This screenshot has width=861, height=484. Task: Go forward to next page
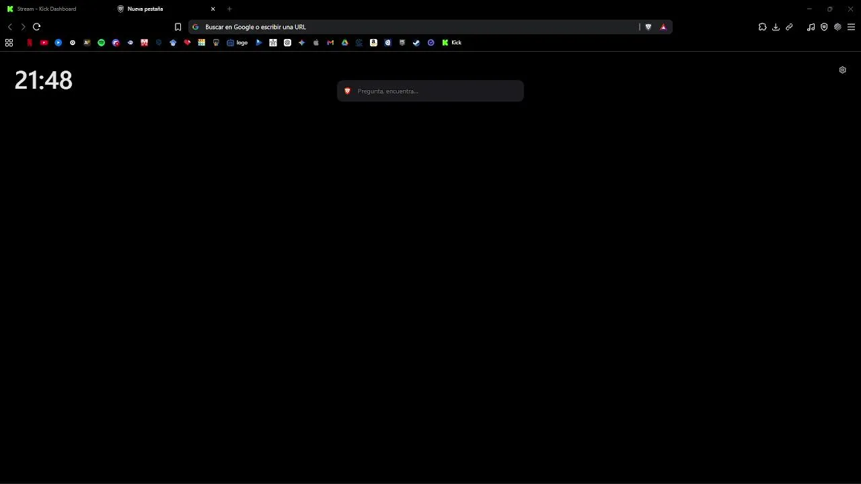click(23, 27)
